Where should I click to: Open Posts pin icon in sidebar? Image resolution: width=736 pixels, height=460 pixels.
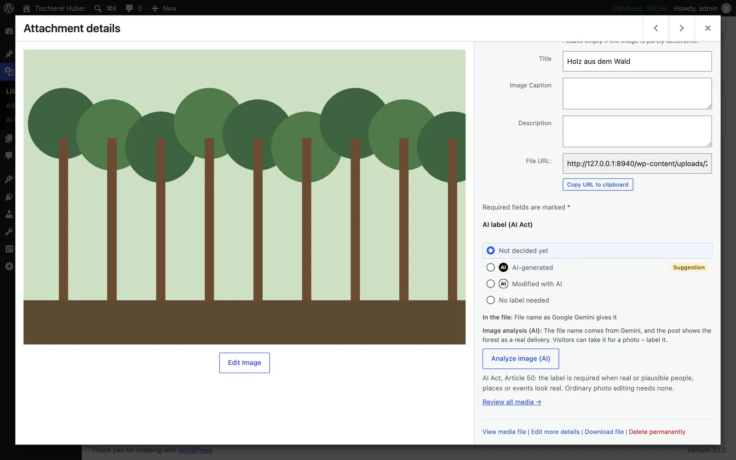[9, 54]
